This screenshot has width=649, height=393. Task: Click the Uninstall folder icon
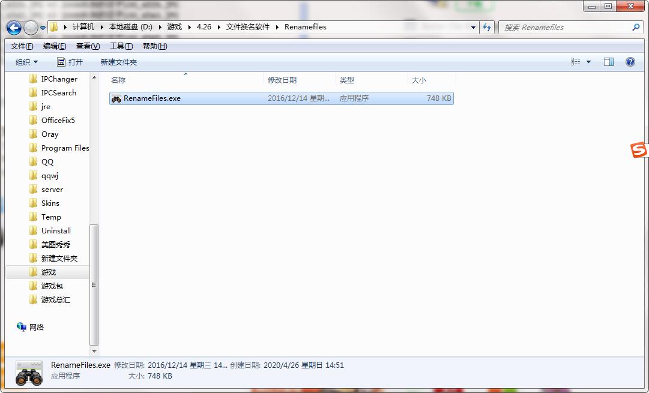(33, 230)
